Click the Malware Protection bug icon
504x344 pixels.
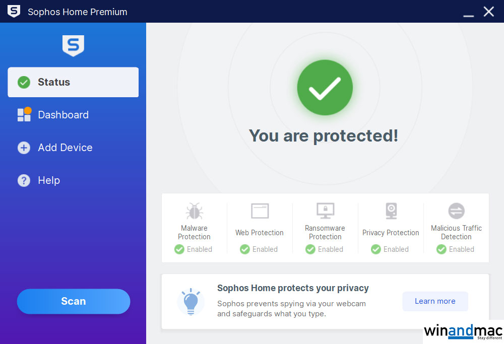(x=194, y=211)
